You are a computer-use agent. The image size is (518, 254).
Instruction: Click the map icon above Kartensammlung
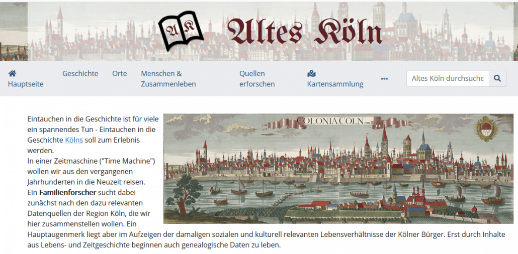pos(311,73)
